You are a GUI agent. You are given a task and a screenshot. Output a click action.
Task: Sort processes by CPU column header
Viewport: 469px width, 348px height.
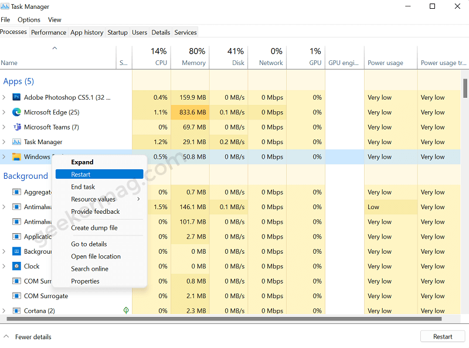[x=151, y=57]
